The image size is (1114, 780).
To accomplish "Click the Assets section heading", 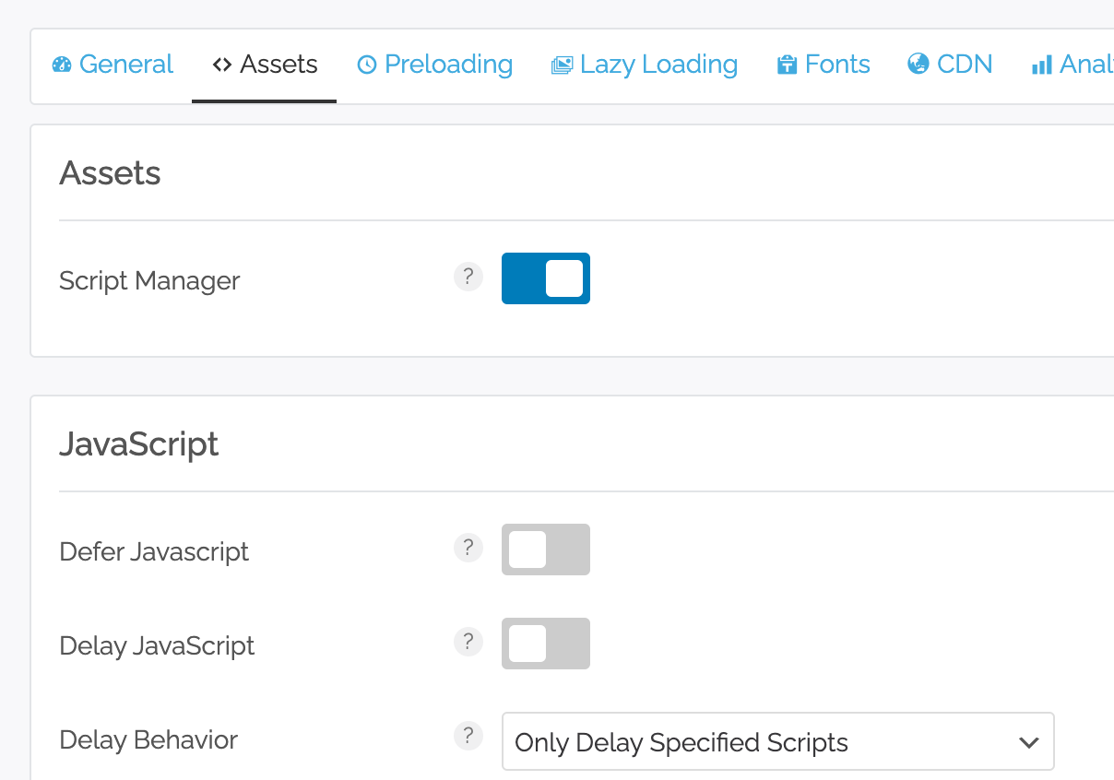I will 110,173.
